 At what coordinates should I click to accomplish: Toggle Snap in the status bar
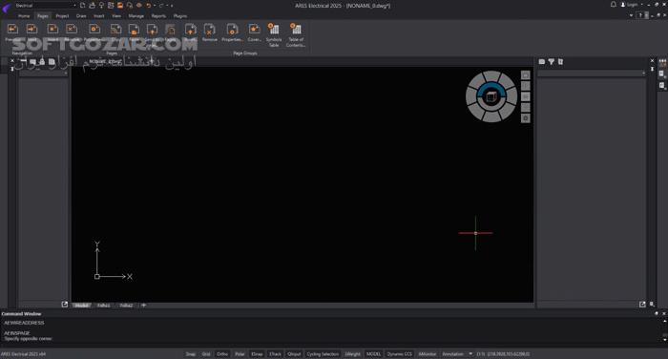191,354
